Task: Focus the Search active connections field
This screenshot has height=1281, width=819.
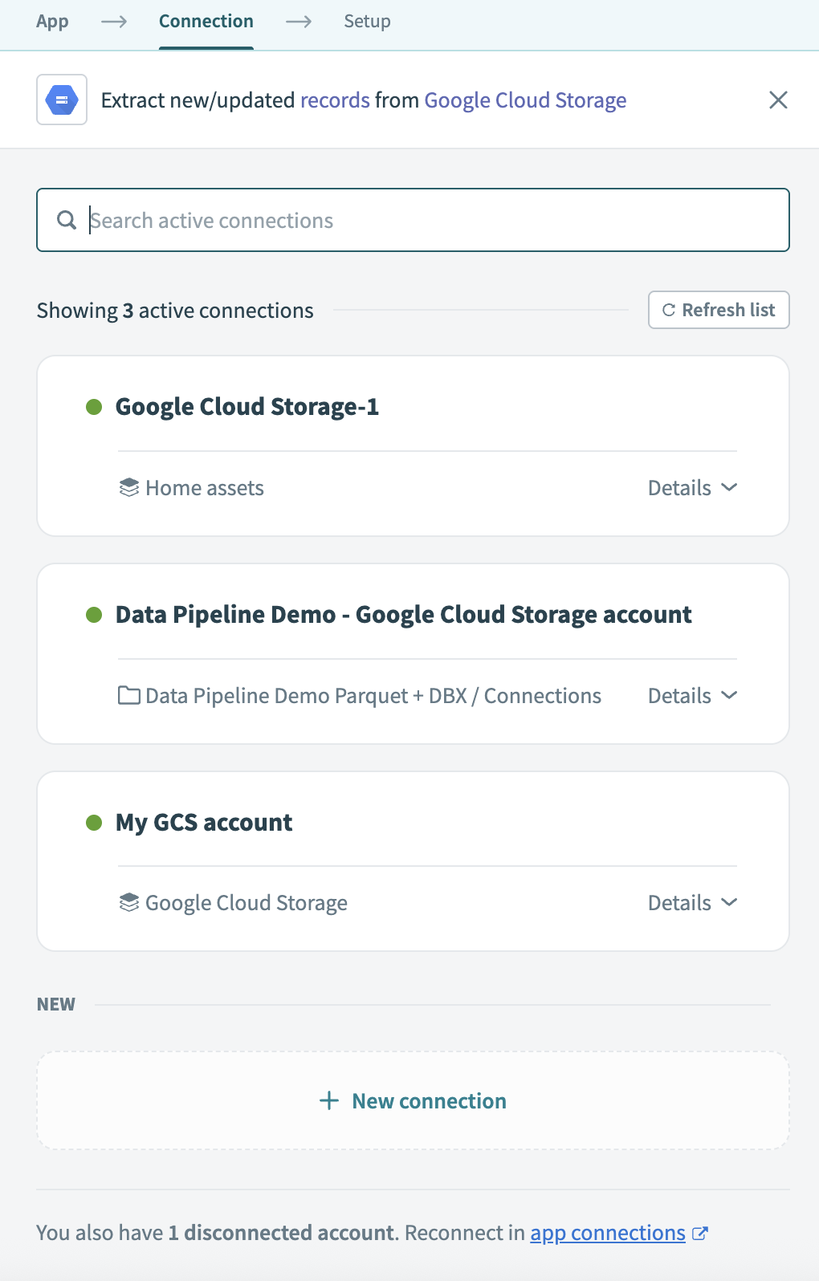Action: tap(413, 220)
